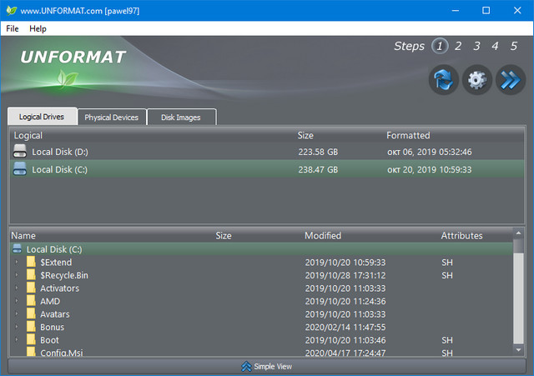534x376 pixels.
Task: Expand the Bonus folder node
Action: [17, 327]
